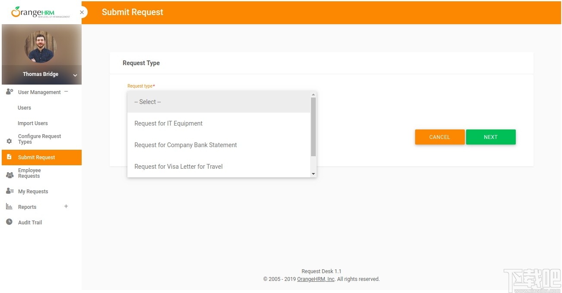
Task: Open the Users menu item
Action: [x=24, y=108]
